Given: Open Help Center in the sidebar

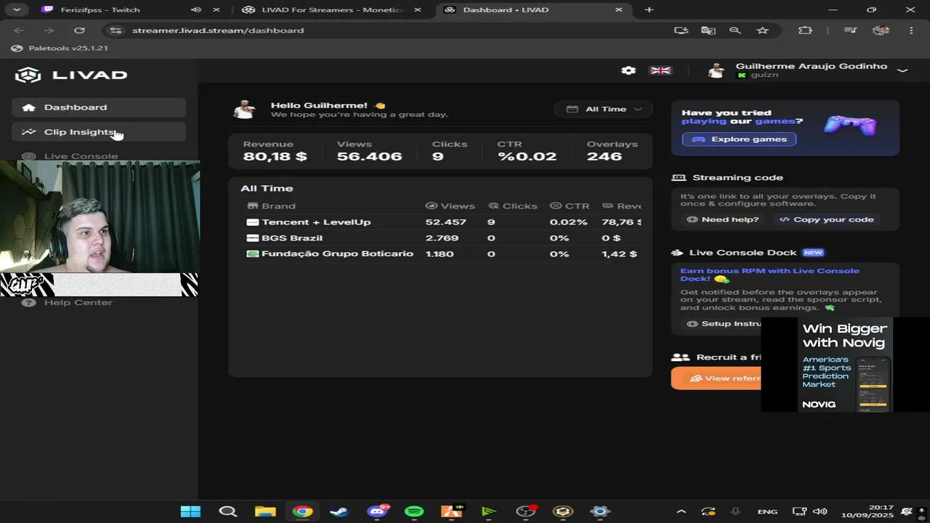Looking at the screenshot, I should coord(78,302).
